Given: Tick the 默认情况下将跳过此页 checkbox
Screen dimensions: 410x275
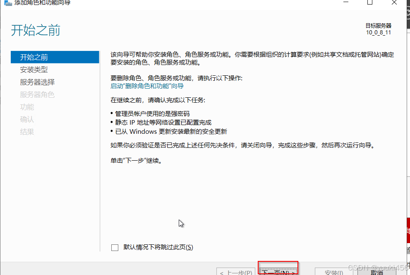Looking at the screenshot, I should pos(115,247).
